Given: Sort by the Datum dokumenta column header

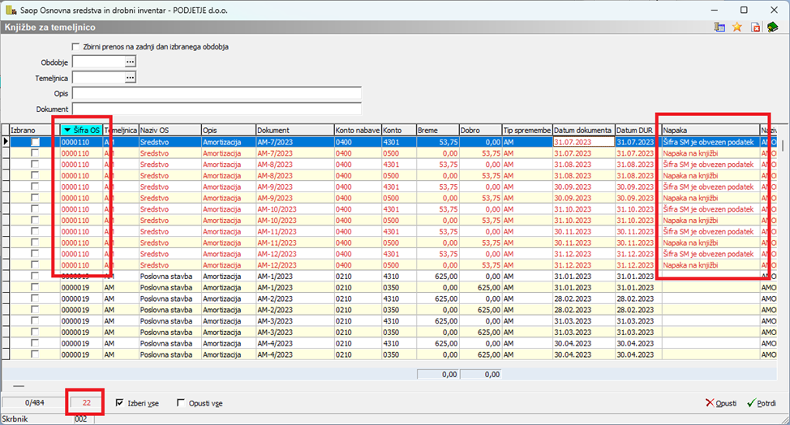Looking at the screenshot, I should click(x=582, y=130).
